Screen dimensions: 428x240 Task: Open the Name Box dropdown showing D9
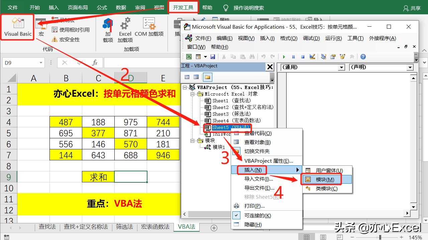tap(41, 63)
